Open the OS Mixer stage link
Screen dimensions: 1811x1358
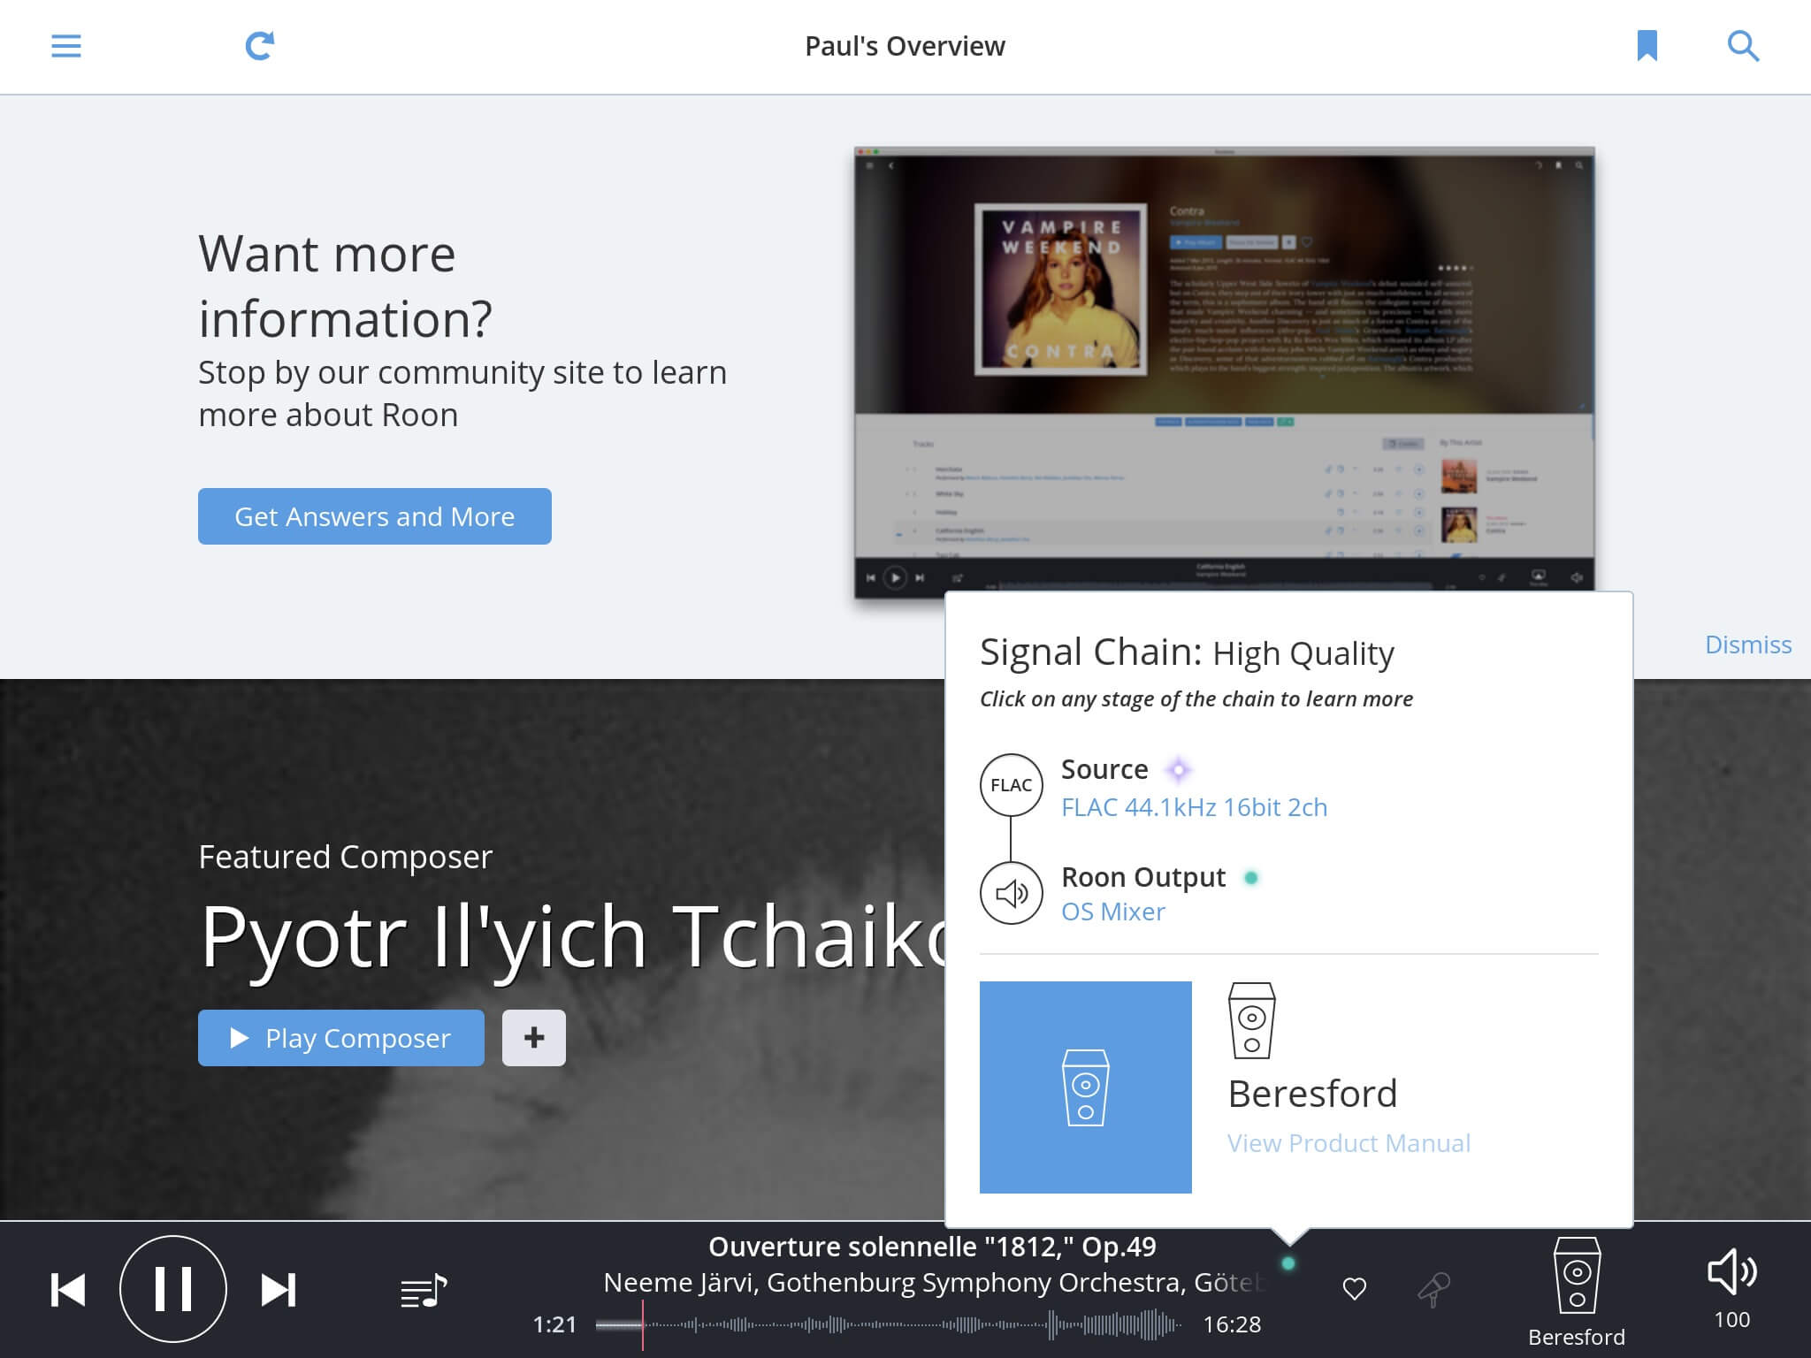click(x=1113, y=912)
